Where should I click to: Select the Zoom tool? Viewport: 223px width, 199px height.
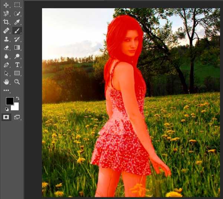pyautogui.click(x=17, y=82)
